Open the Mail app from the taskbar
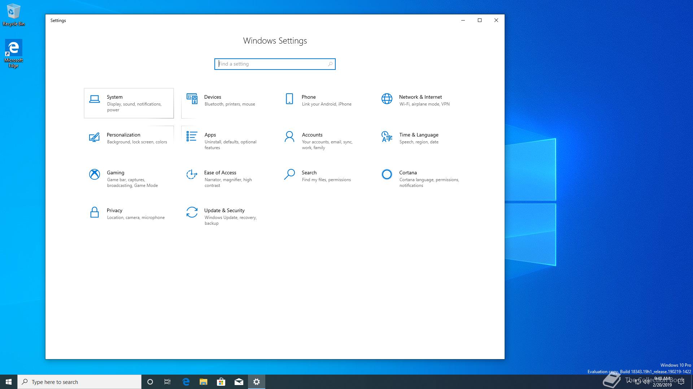The width and height of the screenshot is (693, 389). point(239,382)
